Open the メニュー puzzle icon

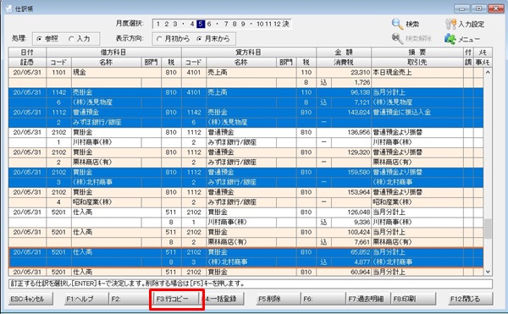[450, 39]
